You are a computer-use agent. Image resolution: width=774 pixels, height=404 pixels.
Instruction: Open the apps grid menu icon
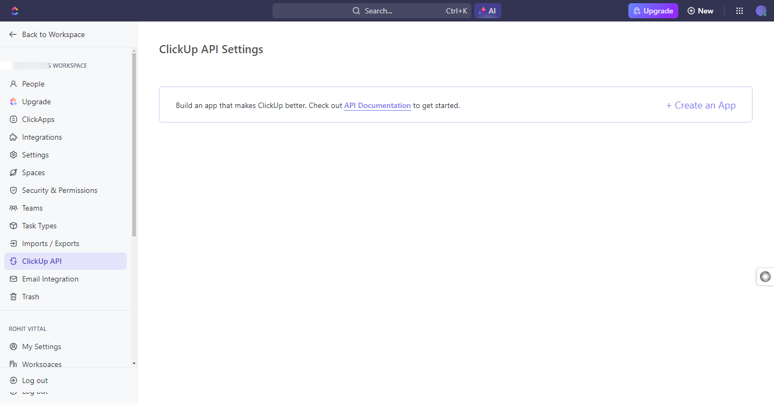pos(740,11)
